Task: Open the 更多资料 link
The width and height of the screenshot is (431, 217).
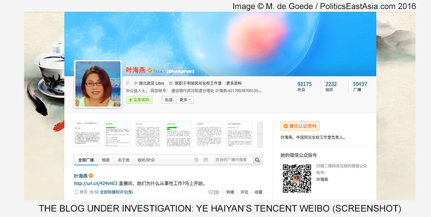Action: point(234,83)
